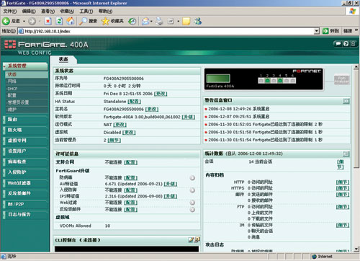This screenshot has height=261, width=360.
Task: Expand the 防火墙 sidebar section
Action: point(25,130)
